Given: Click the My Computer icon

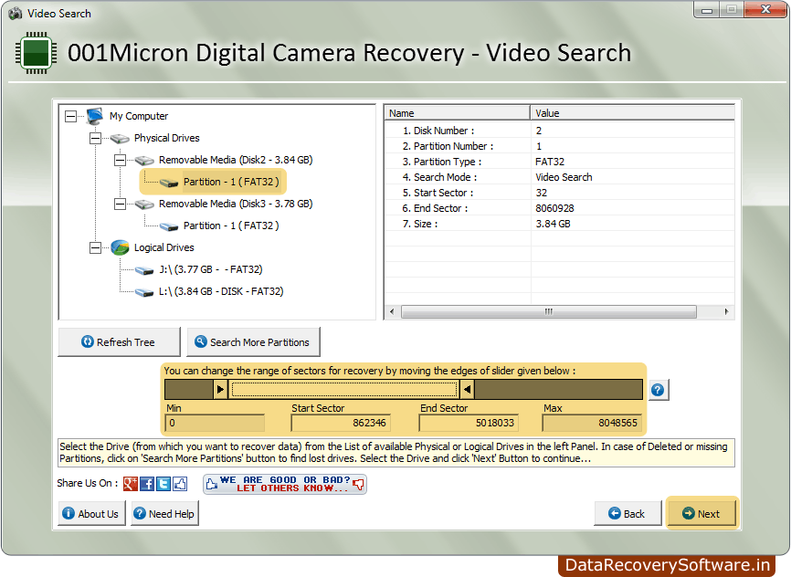Looking at the screenshot, I should [x=95, y=116].
